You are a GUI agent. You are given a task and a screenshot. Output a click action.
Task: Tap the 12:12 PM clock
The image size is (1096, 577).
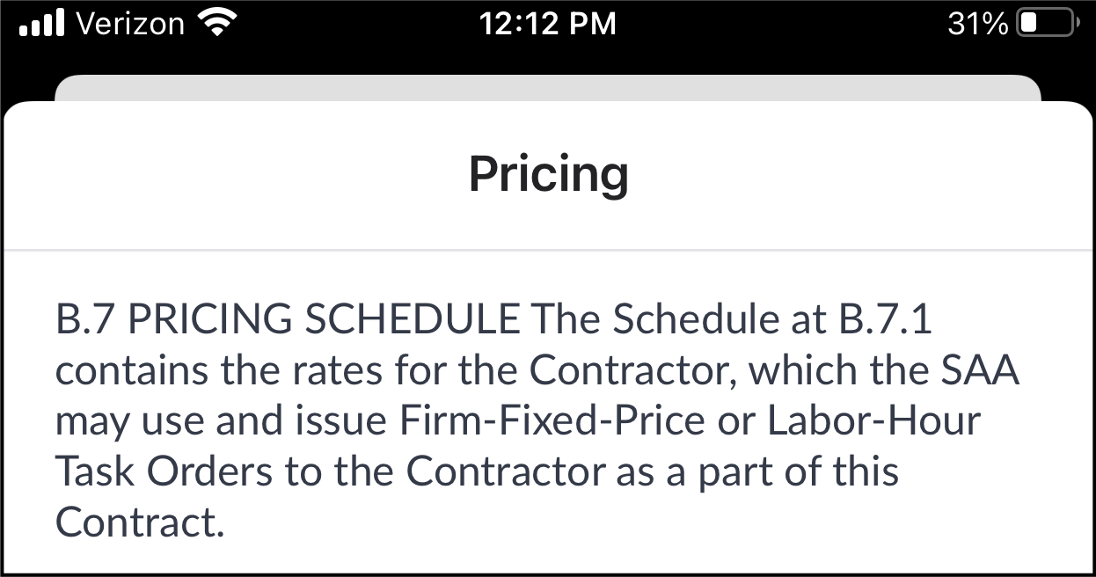548,24
